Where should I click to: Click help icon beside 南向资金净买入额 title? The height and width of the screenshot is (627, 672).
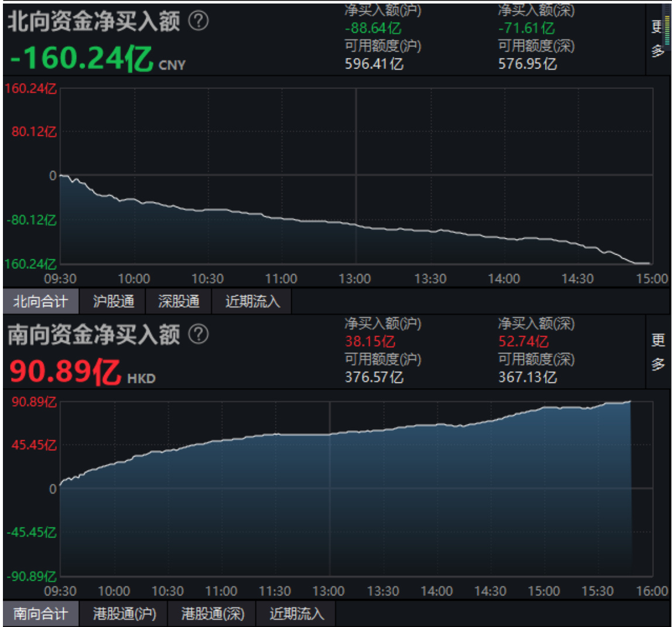pyautogui.click(x=198, y=335)
